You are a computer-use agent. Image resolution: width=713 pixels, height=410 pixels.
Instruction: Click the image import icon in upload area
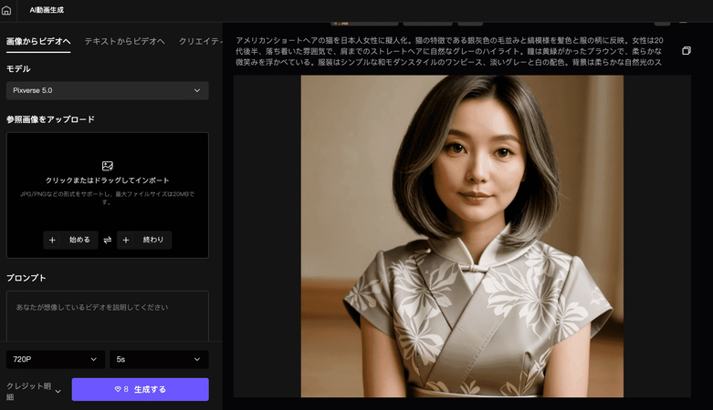tap(108, 166)
